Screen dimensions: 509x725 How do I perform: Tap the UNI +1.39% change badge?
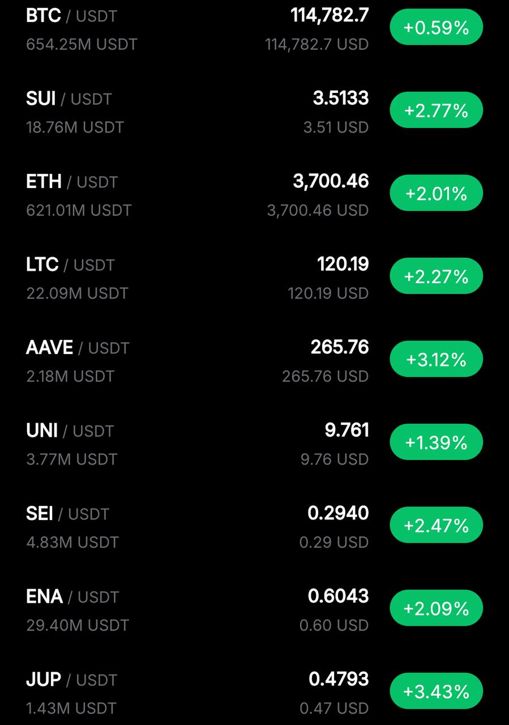point(436,442)
